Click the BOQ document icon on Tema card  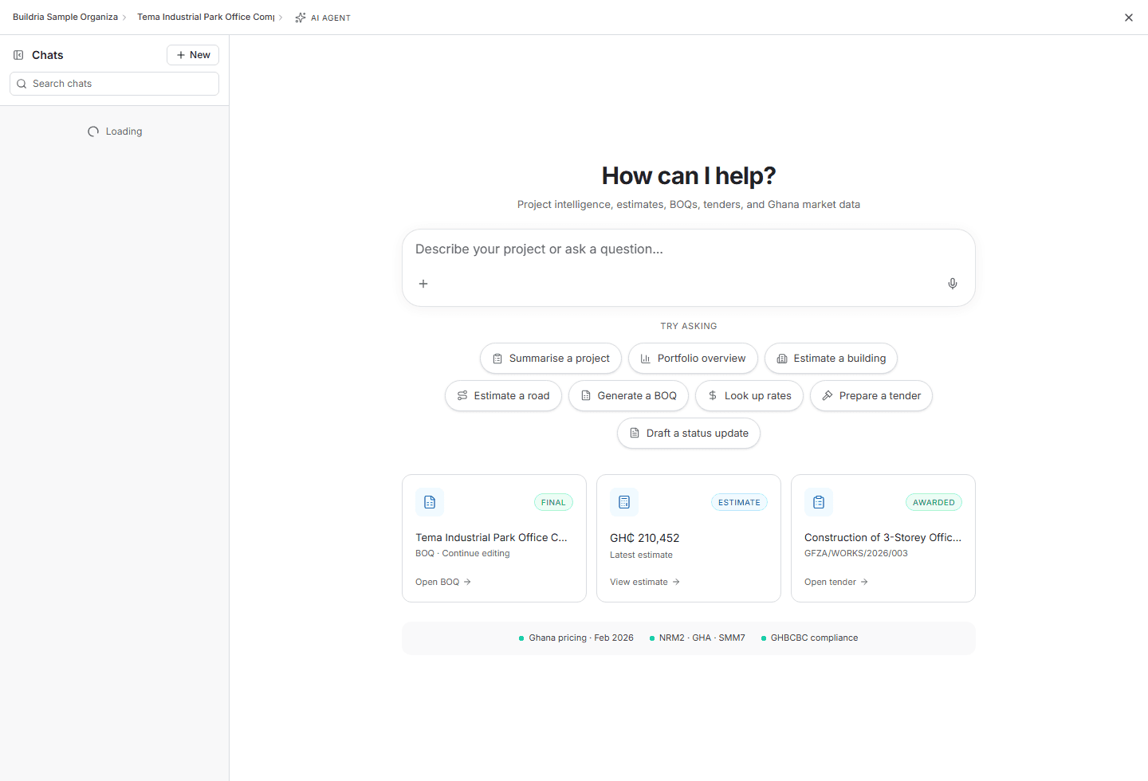(x=430, y=502)
